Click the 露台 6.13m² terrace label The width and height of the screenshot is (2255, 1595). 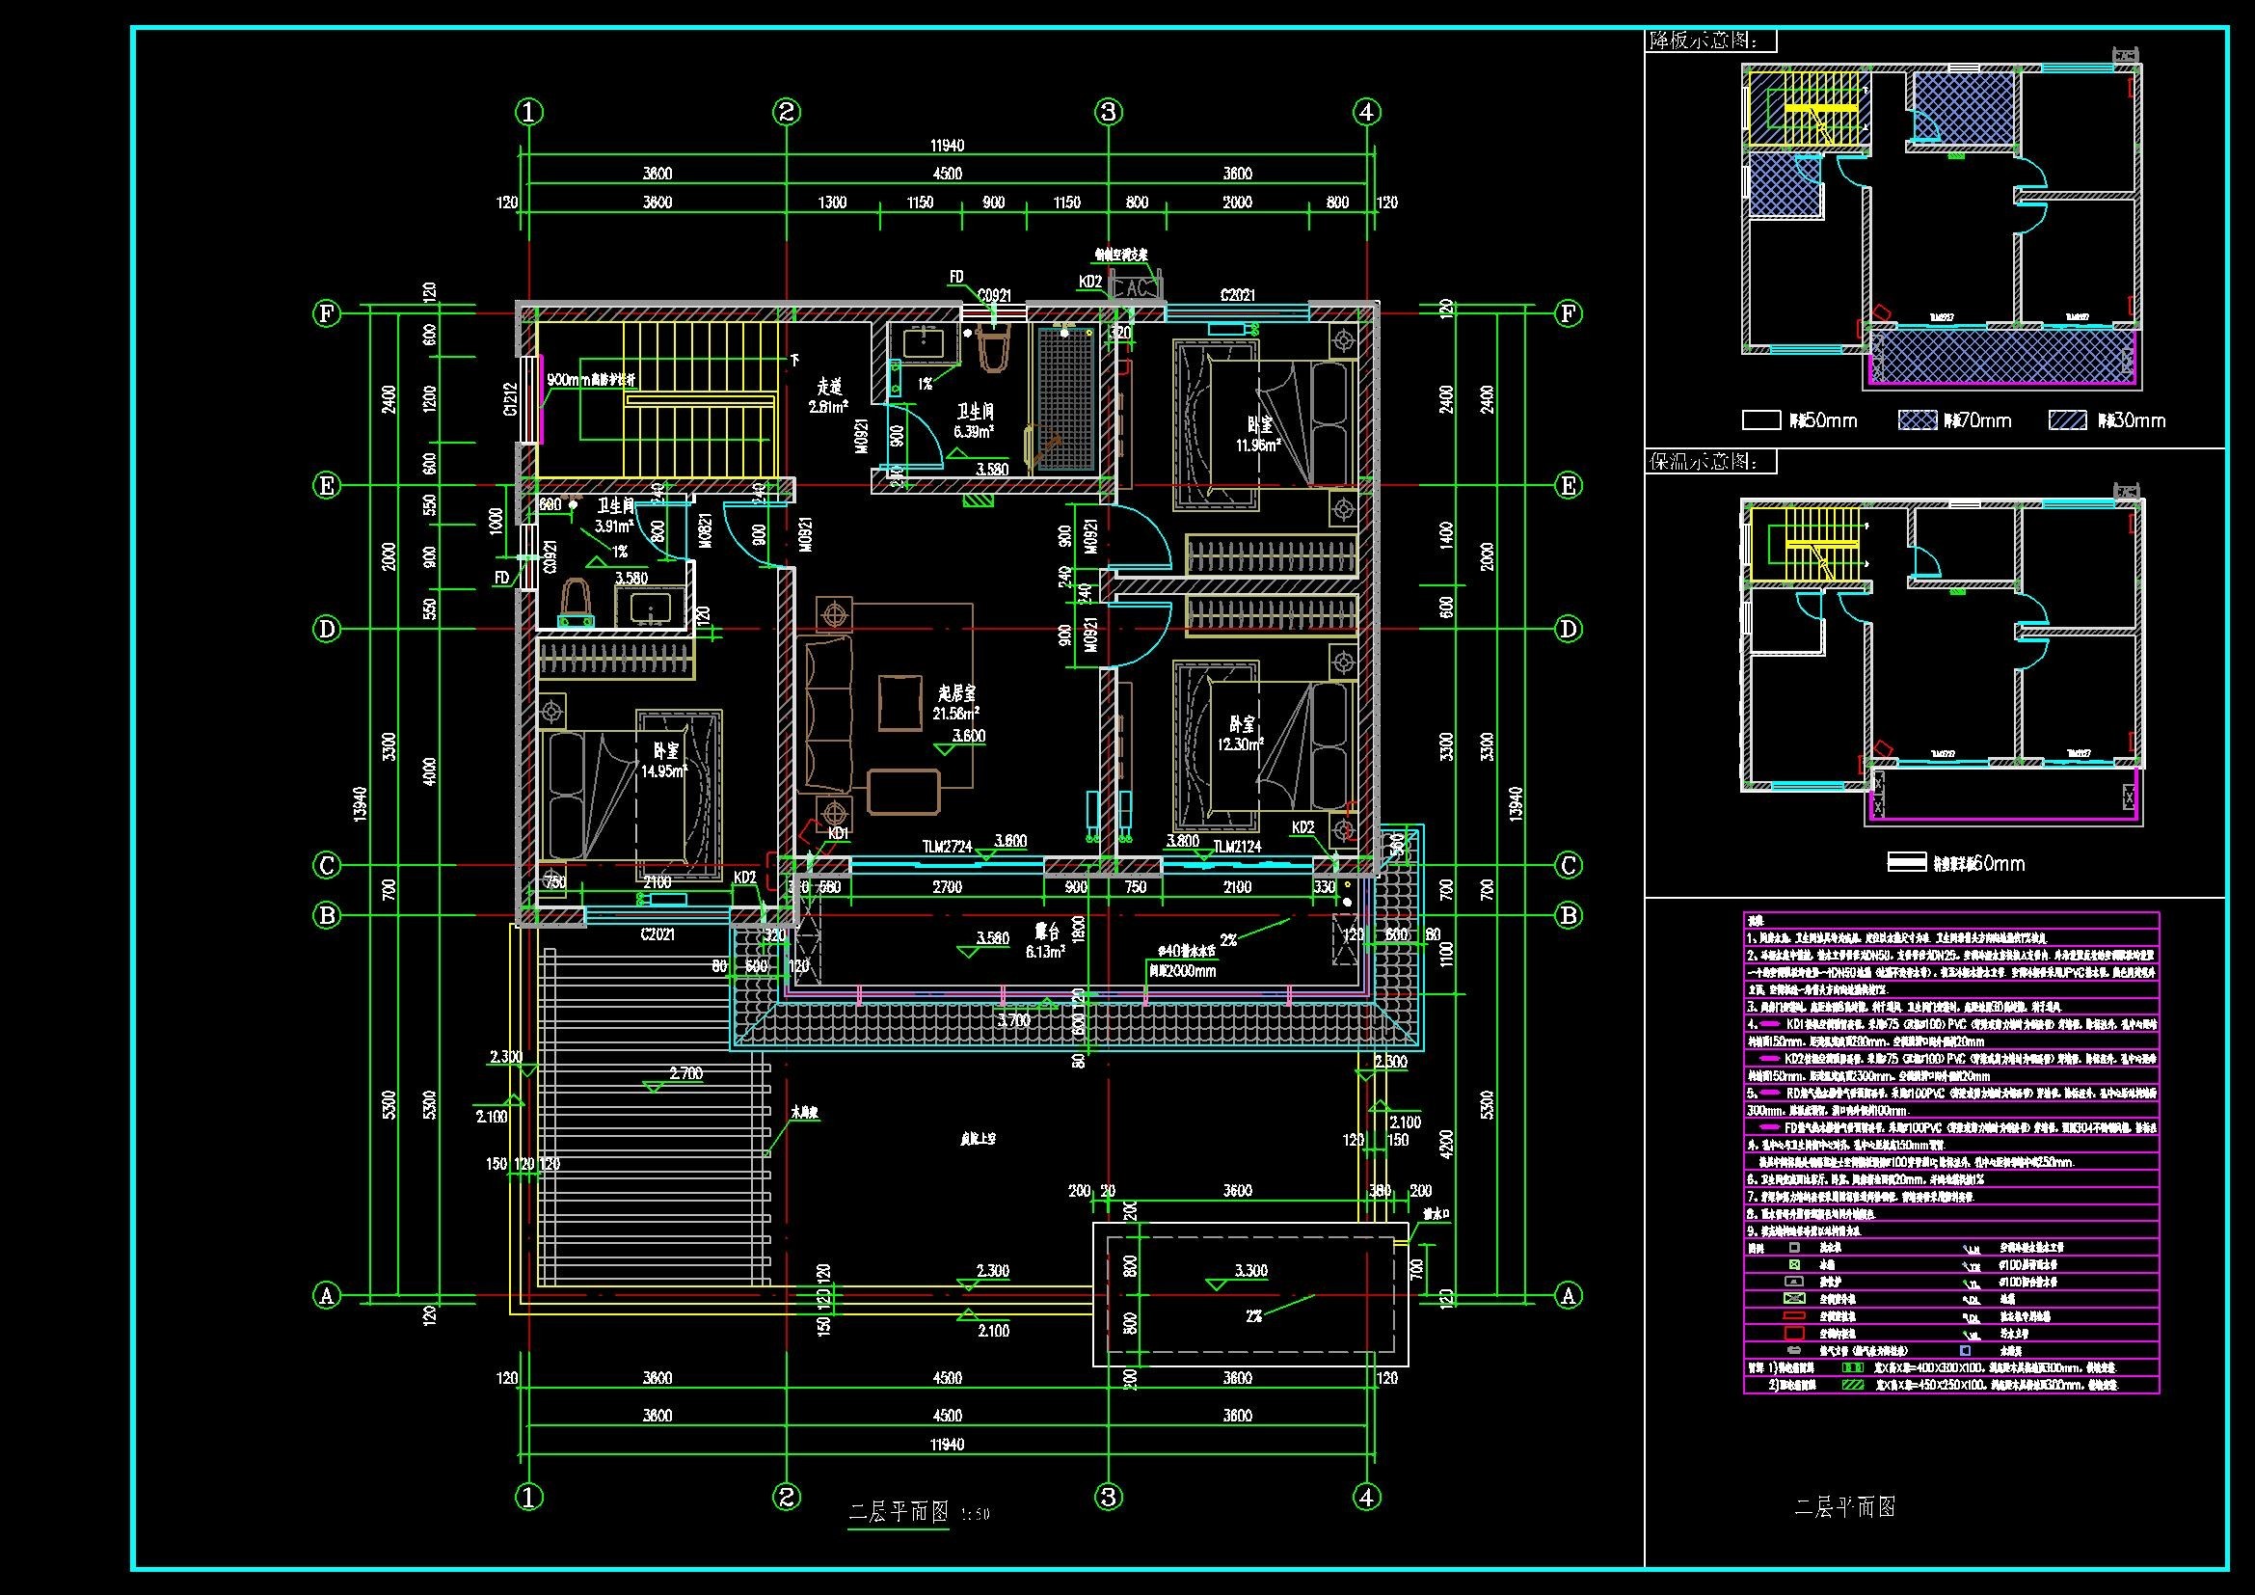[1045, 940]
